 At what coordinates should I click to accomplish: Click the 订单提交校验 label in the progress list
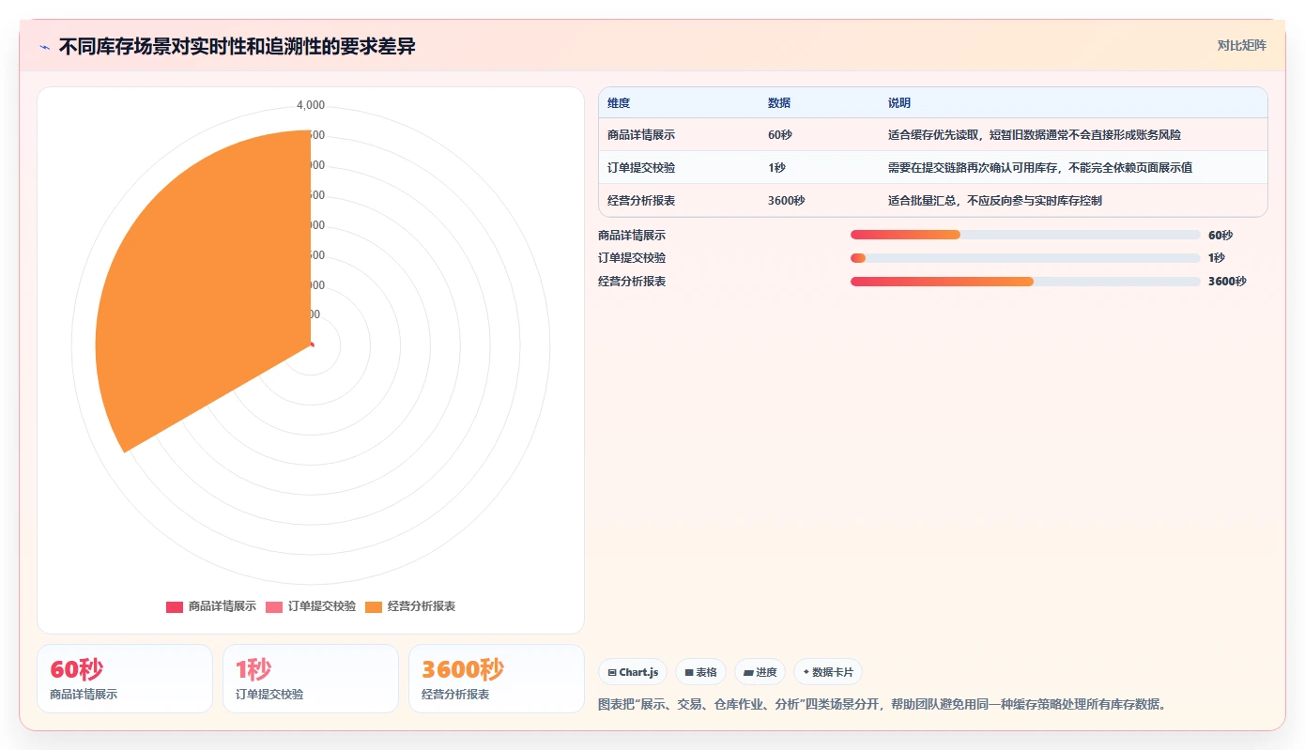(632, 258)
